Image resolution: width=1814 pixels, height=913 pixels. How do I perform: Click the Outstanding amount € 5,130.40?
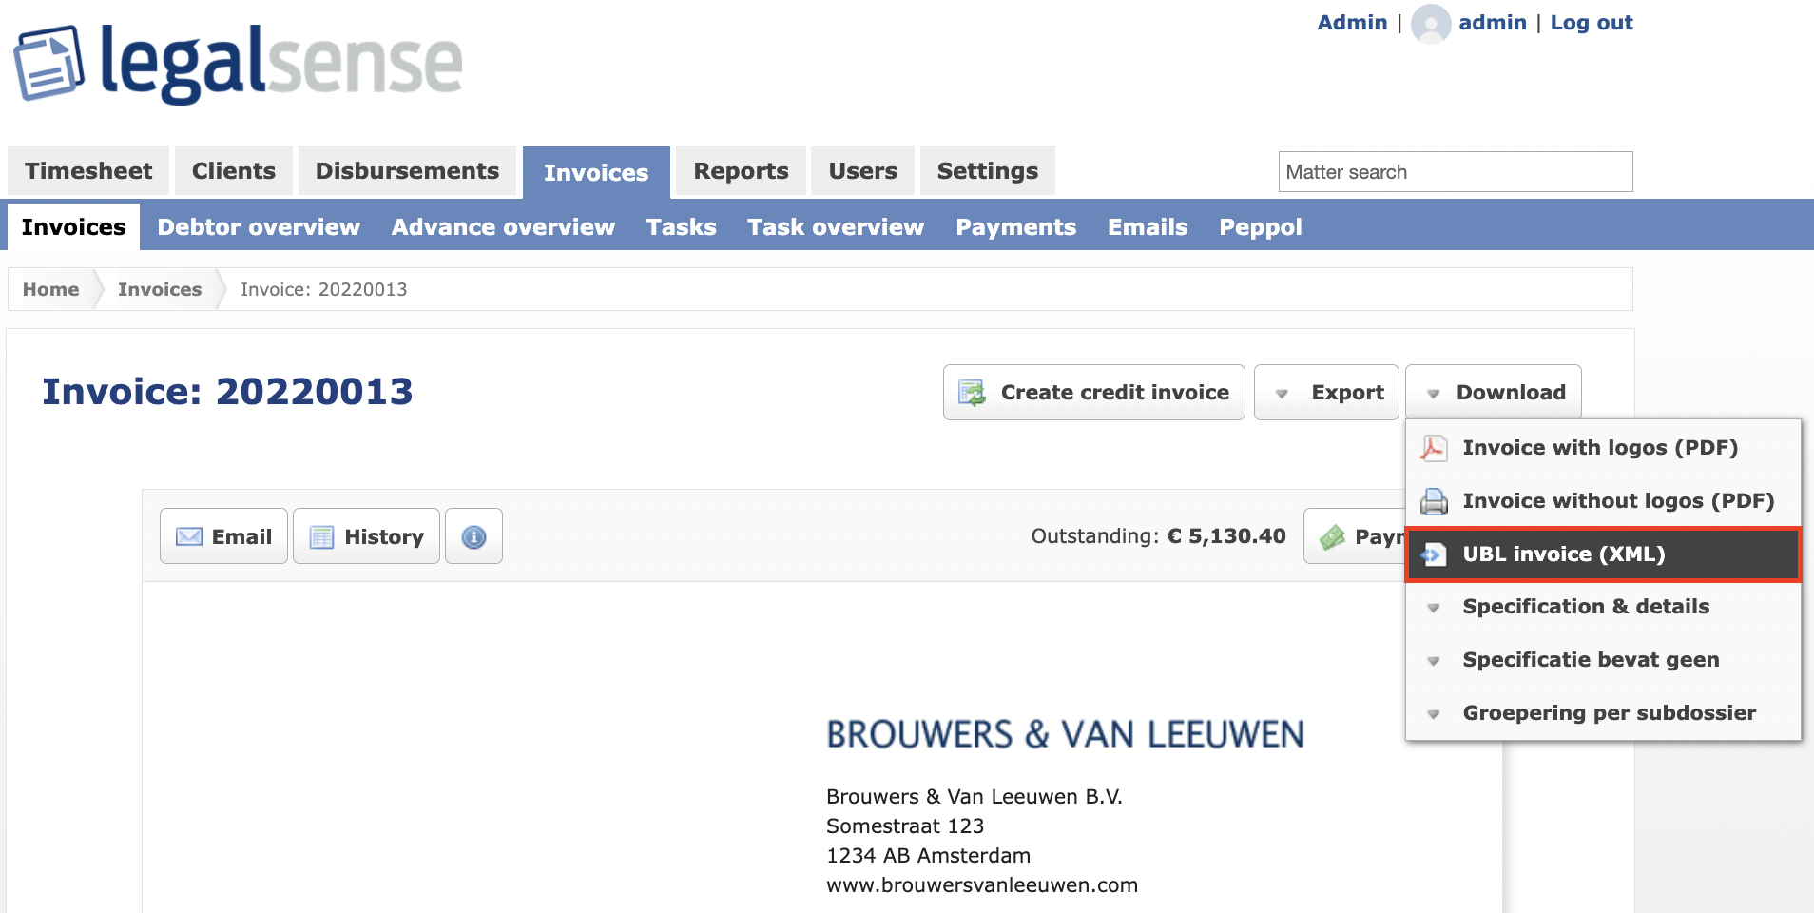[1226, 536]
